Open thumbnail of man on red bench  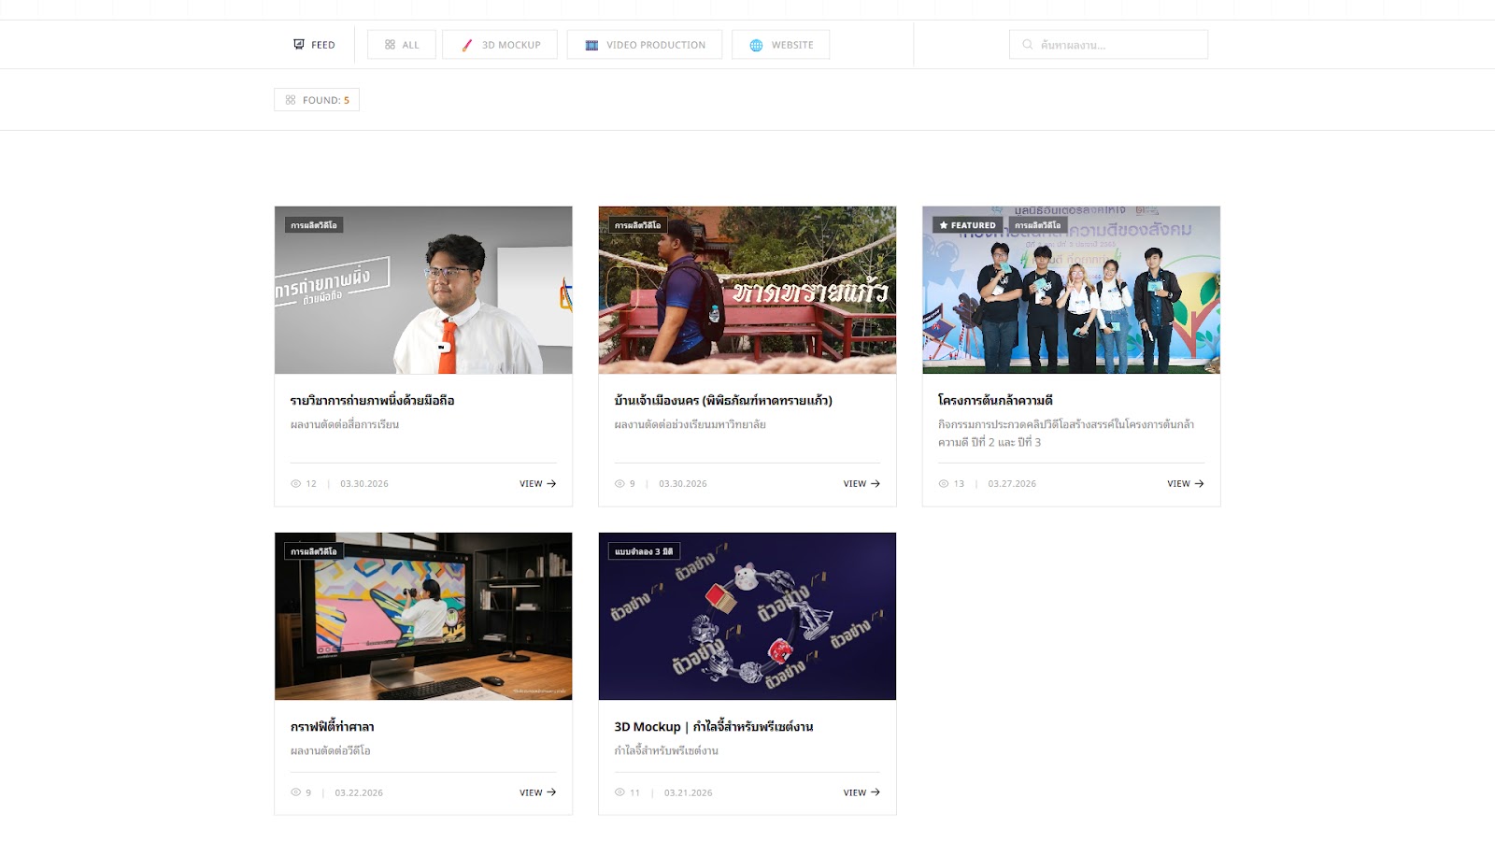click(x=747, y=290)
